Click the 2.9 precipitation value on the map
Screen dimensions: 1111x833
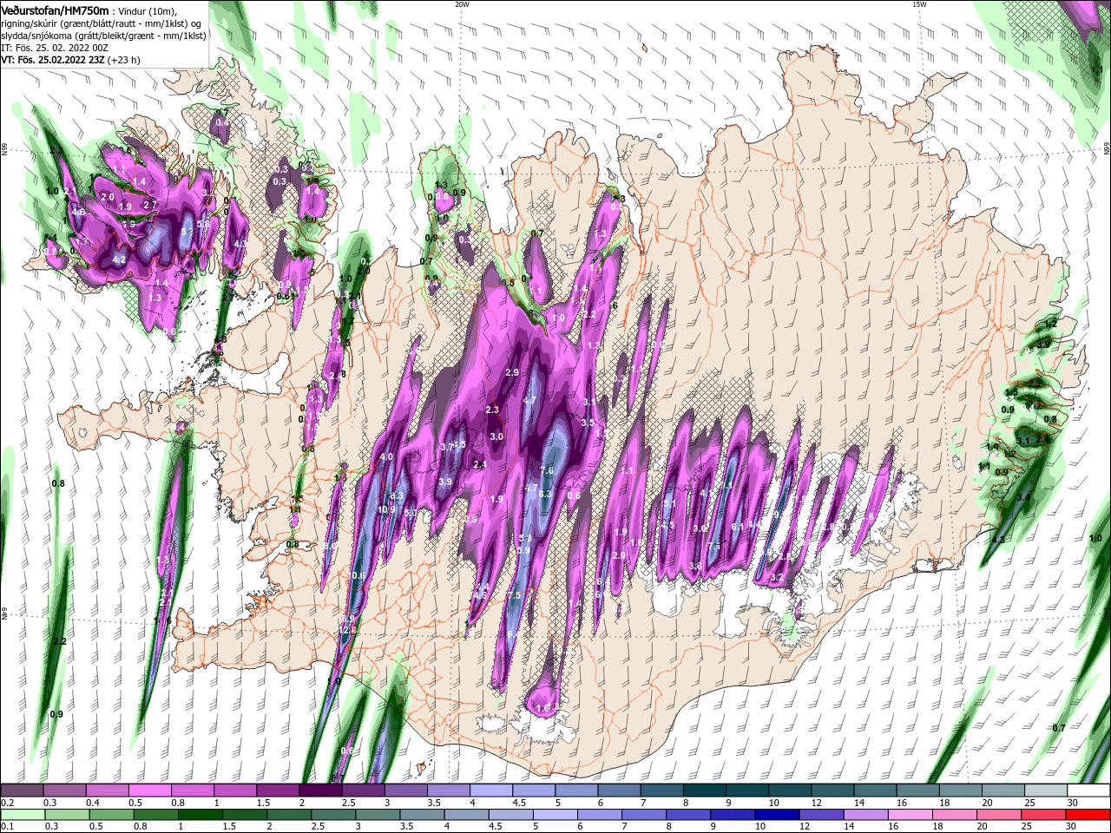point(512,372)
